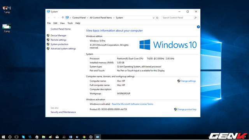Open Cortana search circle in taskbar
Image resolution: width=249 pixels, height=140 pixels.
pyautogui.click(x=10, y=137)
